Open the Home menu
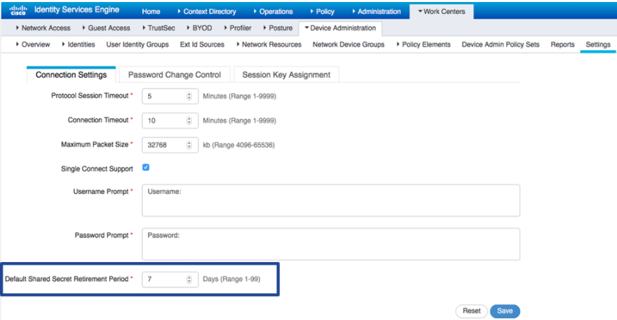The image size is (617, 320). [x=151, y=11]
